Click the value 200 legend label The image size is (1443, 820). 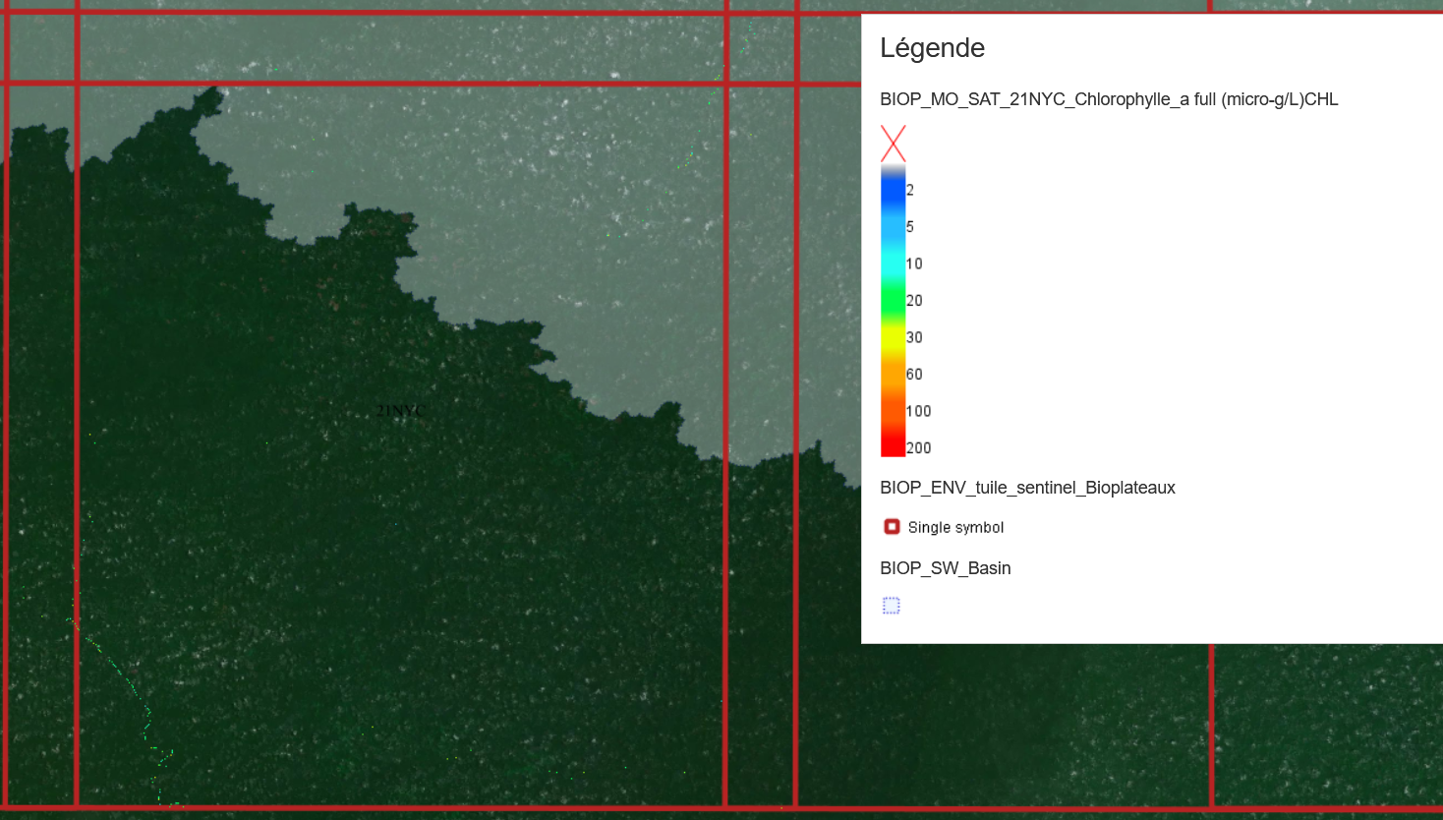(918, 448)
